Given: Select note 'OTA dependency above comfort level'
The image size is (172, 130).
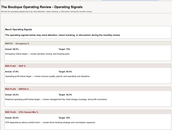Looking at the screenshot, I should pos(50,123).
